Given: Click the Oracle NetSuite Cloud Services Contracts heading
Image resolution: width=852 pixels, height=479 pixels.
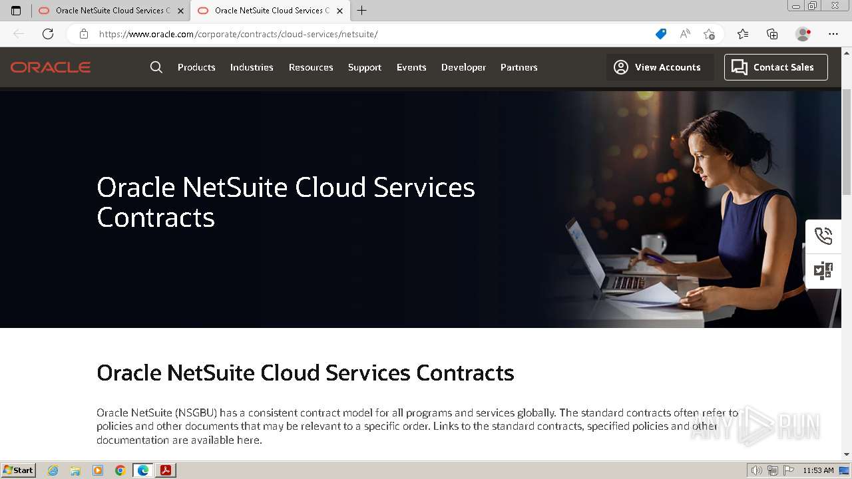Looking at the screenshot, I should point(306,373).
